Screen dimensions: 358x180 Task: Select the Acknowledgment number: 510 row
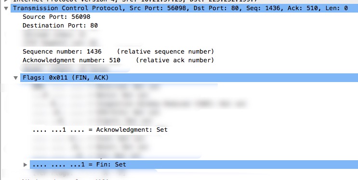118,60
